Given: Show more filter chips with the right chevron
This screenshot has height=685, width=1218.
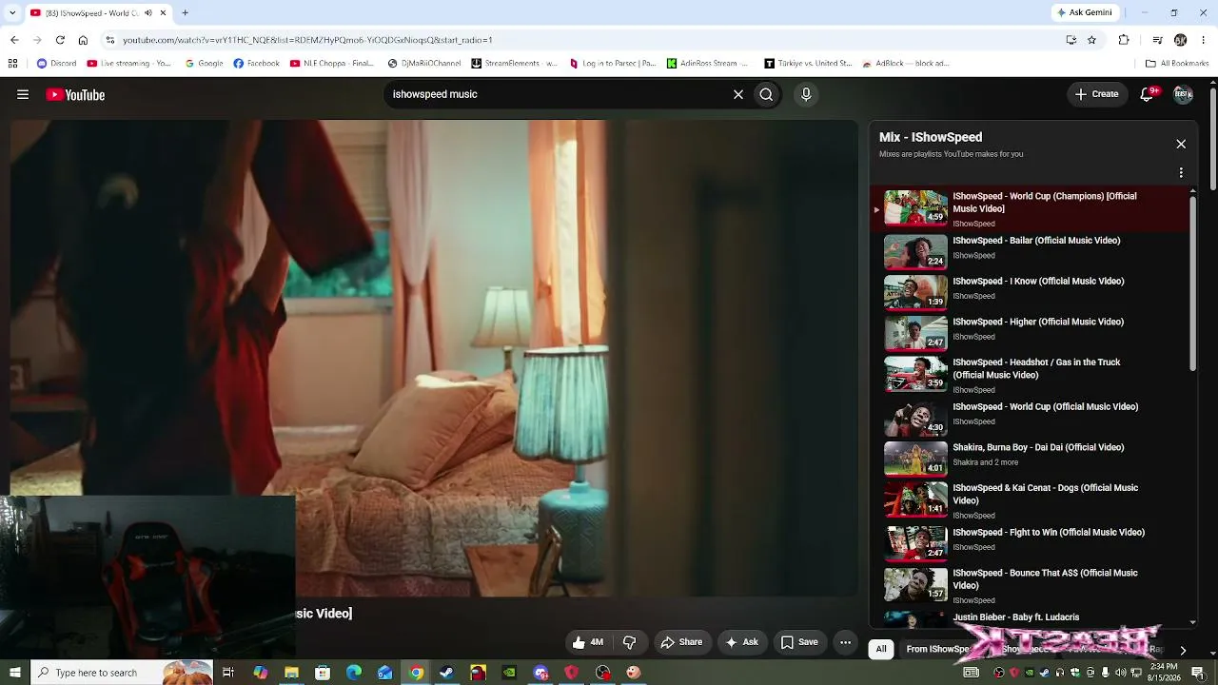Looking at the screenshot, I should pos(1183,650).
